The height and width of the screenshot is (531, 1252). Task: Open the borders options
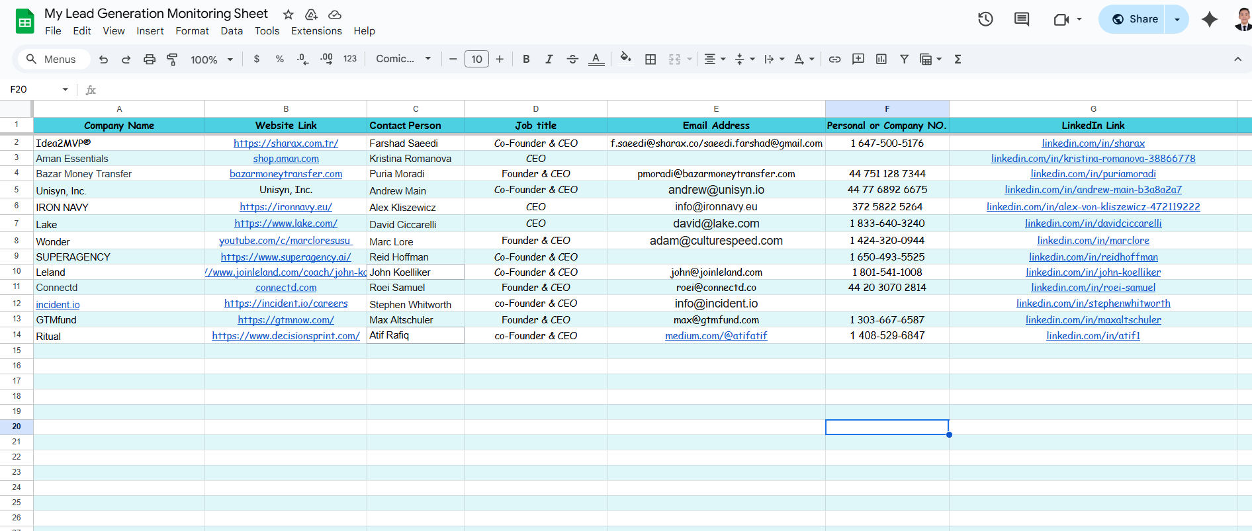coord(650,60)
